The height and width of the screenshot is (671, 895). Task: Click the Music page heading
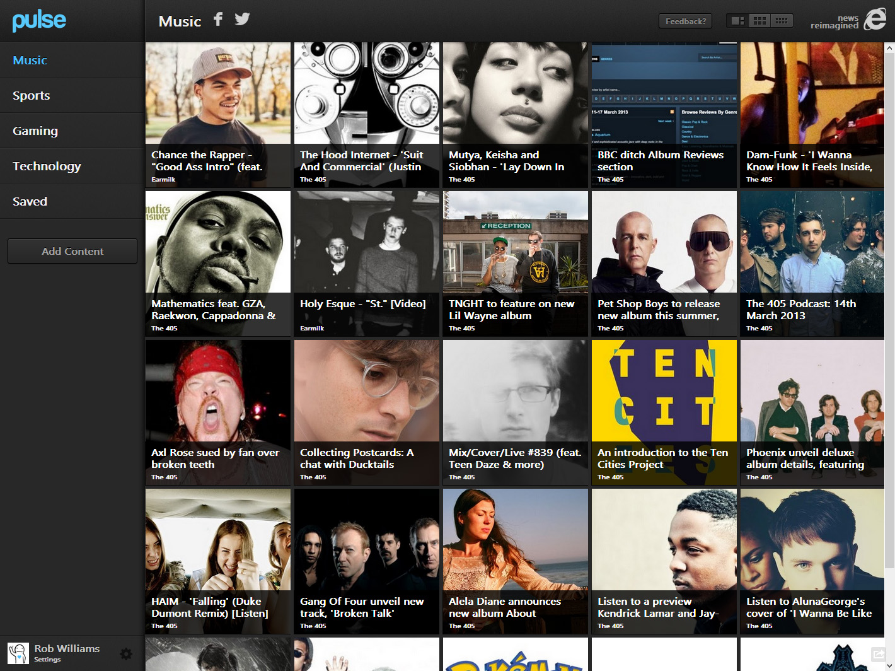[180, 21]
